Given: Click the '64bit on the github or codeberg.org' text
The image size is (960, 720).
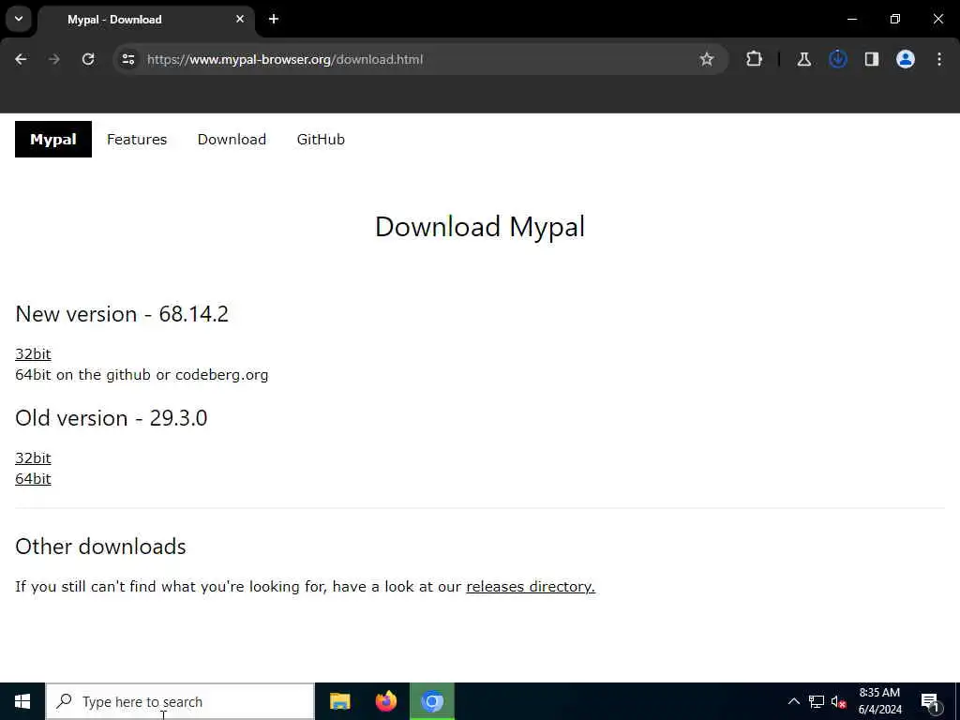Looking at the screenshot, I should [x=142, y=375].
